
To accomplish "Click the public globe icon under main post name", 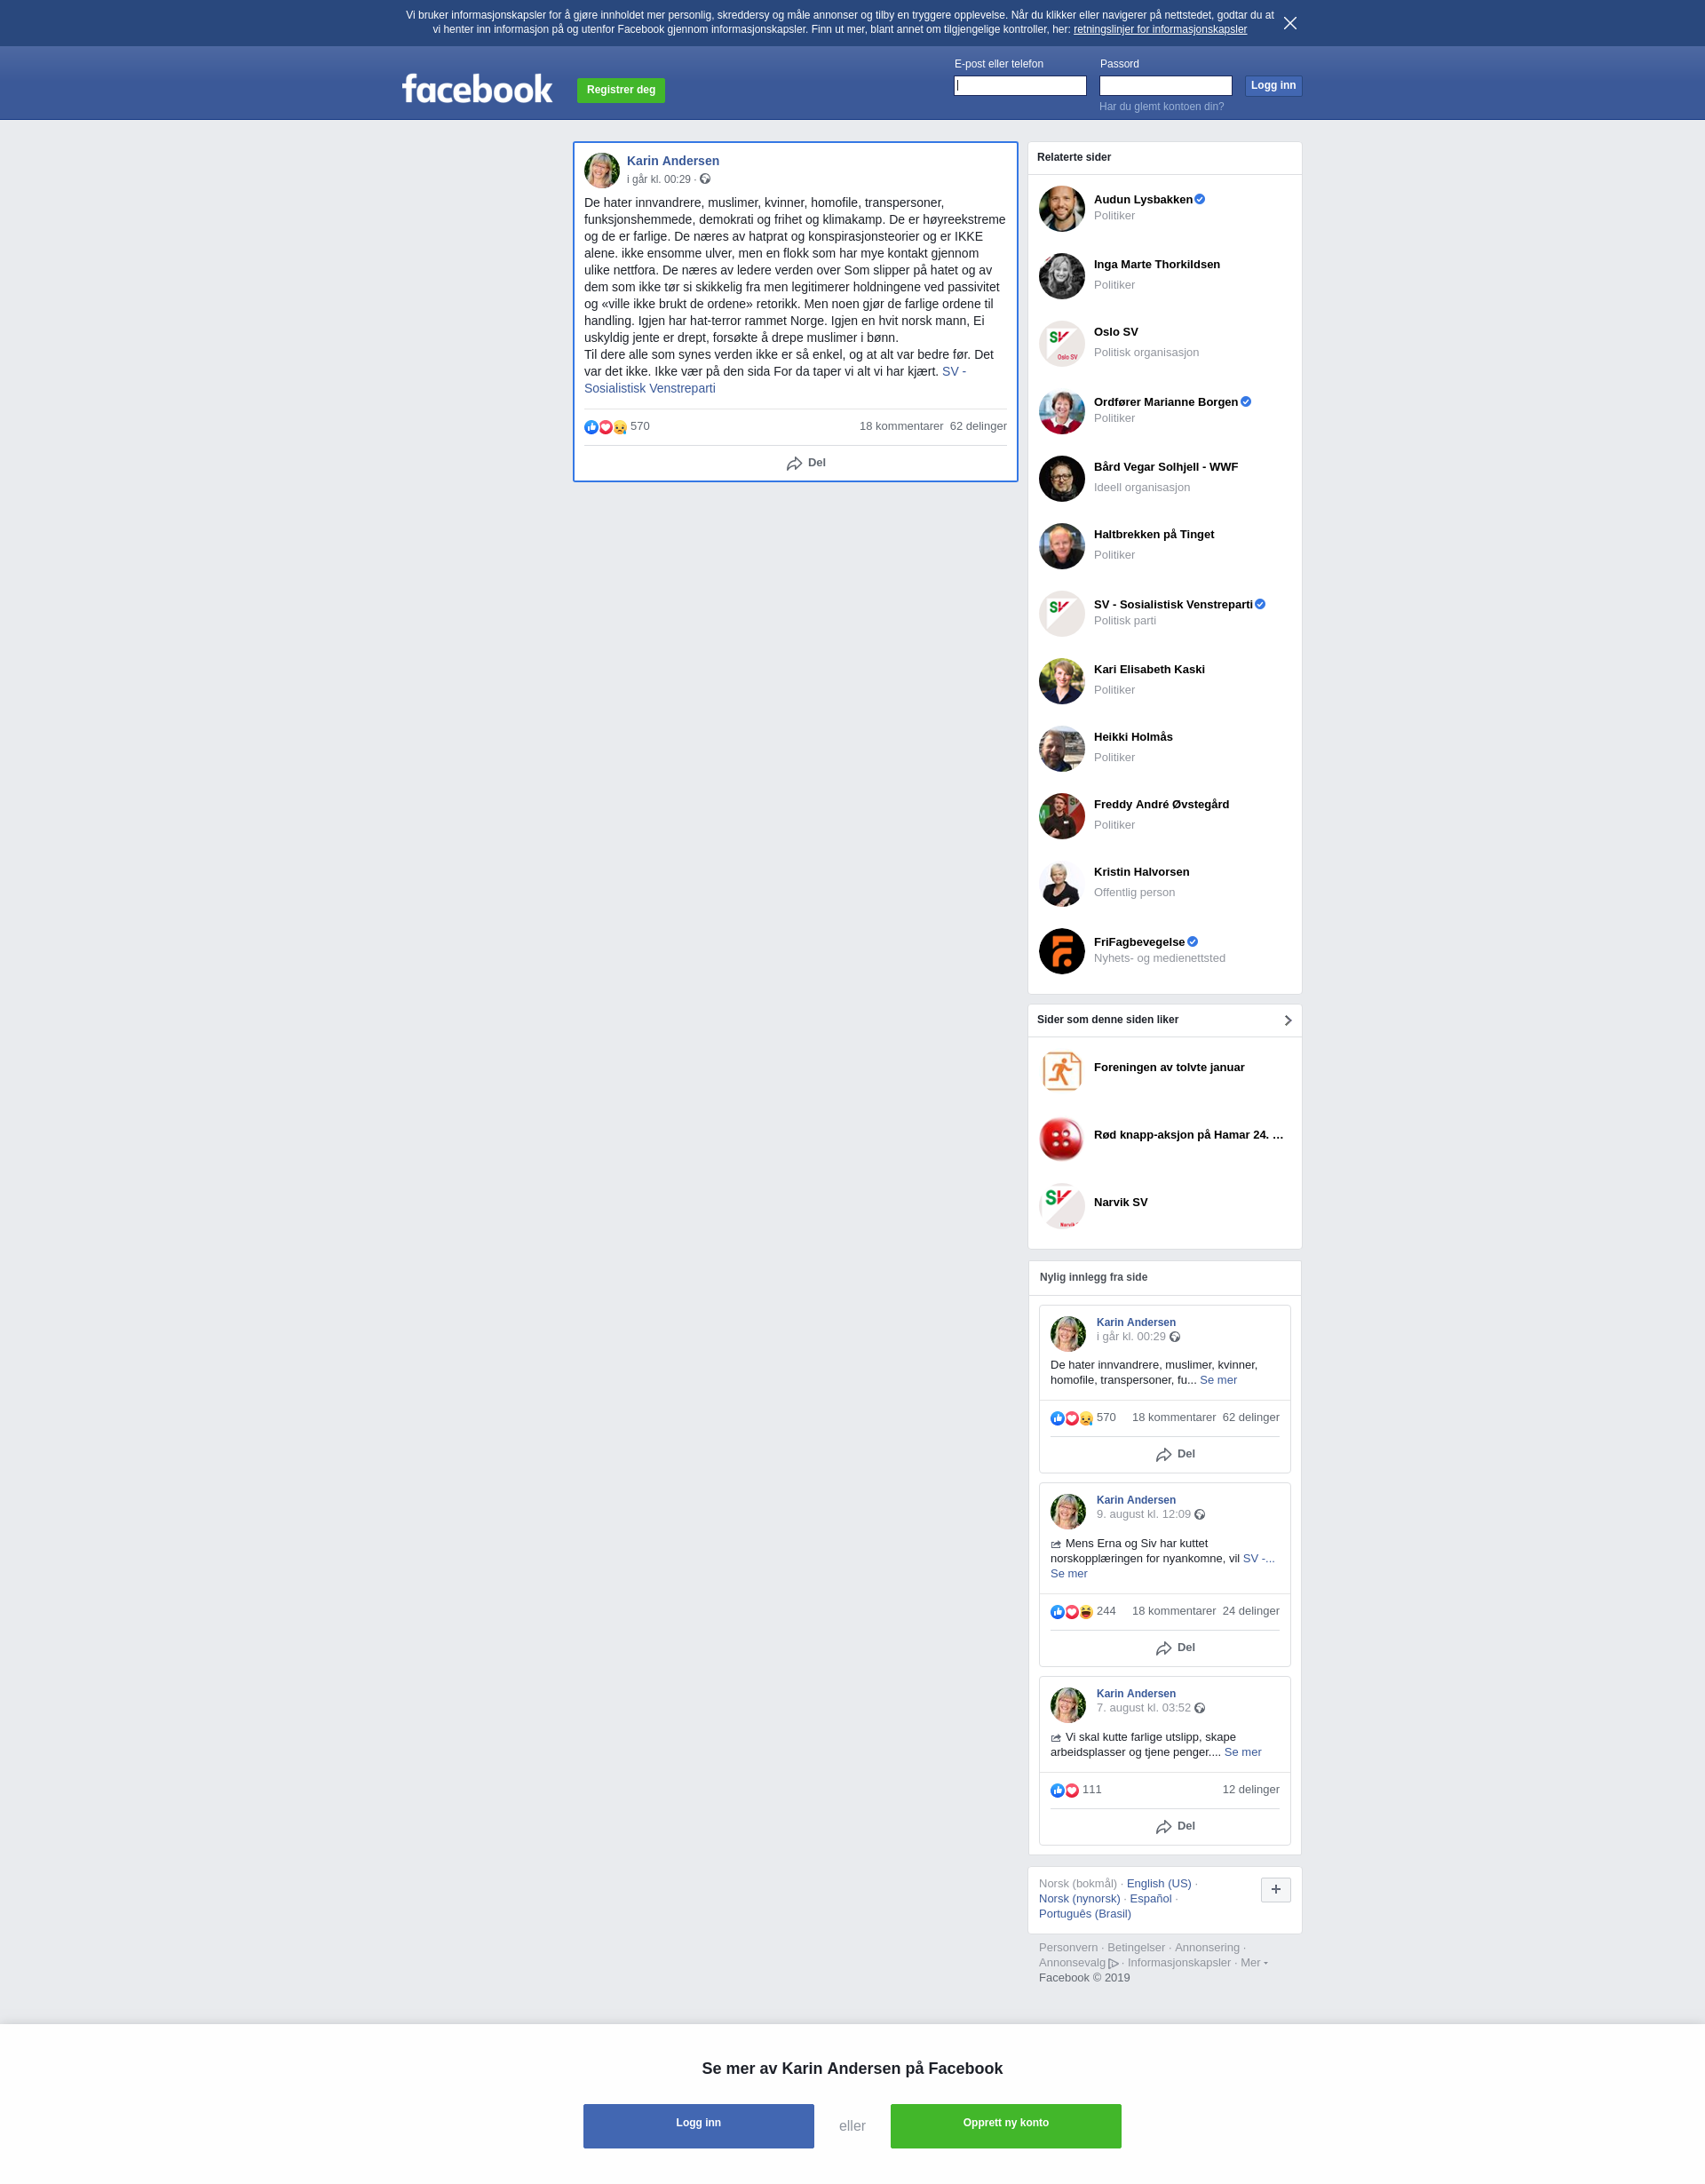I will (705, 179).
